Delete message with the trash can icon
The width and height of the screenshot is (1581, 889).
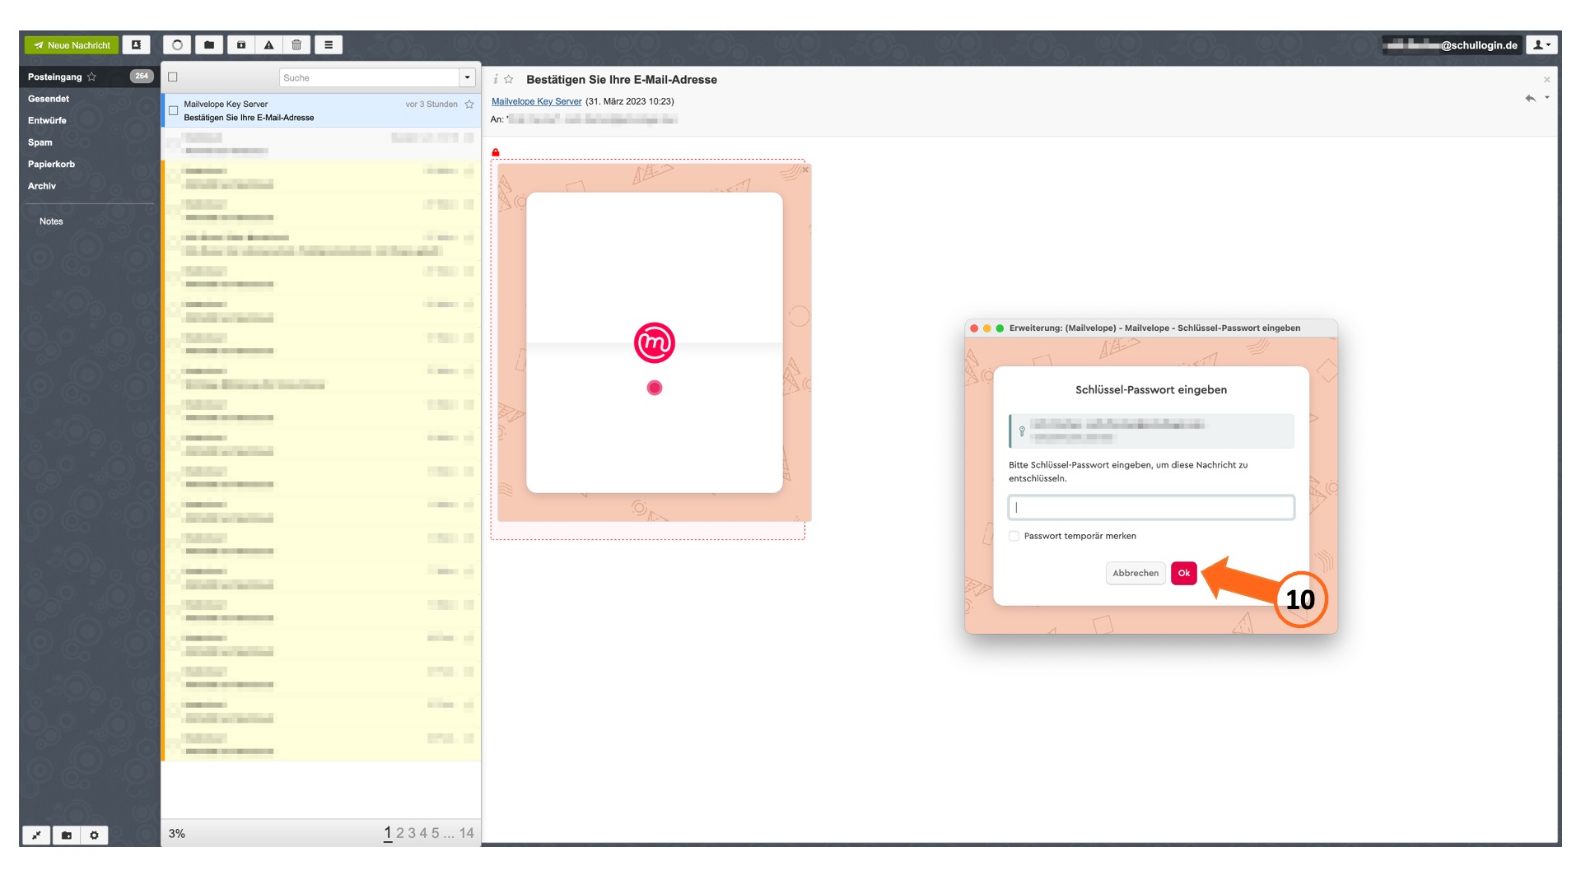click(296, 45)
